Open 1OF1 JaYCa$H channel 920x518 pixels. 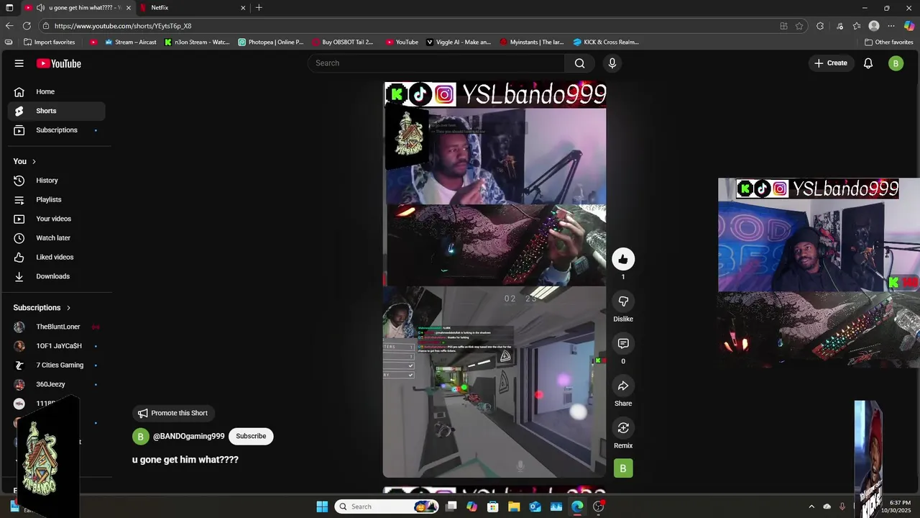click(x=56, y=346)
